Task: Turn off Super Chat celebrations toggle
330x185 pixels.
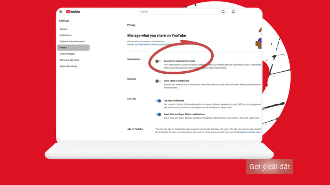Action: tap(158, 114)
